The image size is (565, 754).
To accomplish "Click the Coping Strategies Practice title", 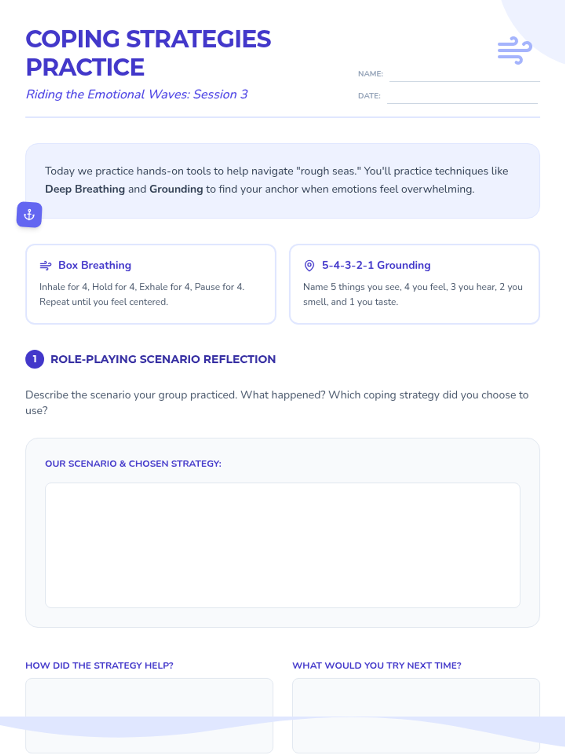I will 148,53.
